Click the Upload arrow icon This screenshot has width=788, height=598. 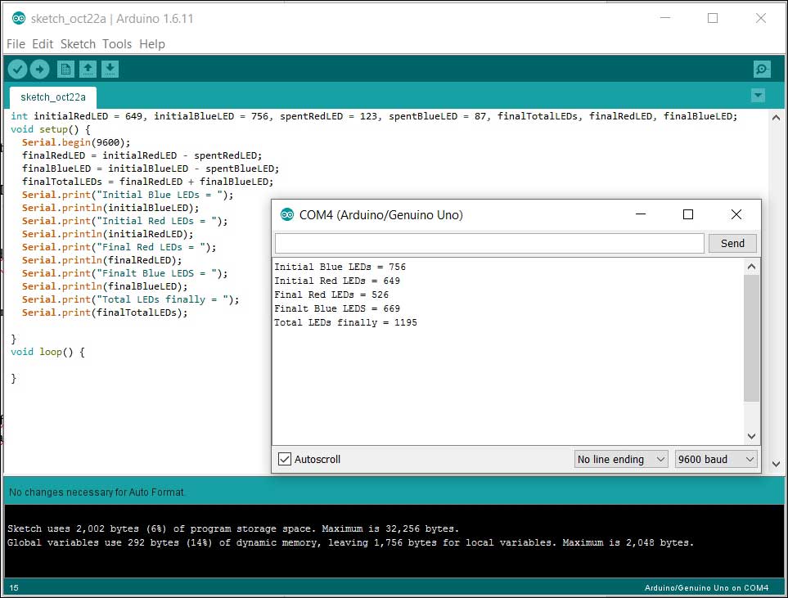pyautogui.click(x=39, y=70)
